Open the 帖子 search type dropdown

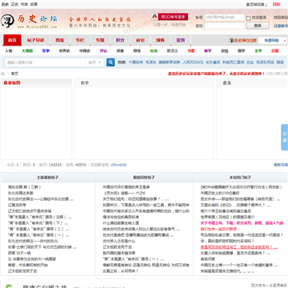pos(94,62)
